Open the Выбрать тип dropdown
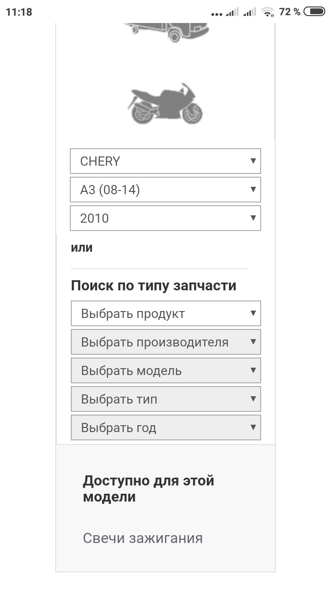Viewport: 331px width, 589px height. click(165, 399)
